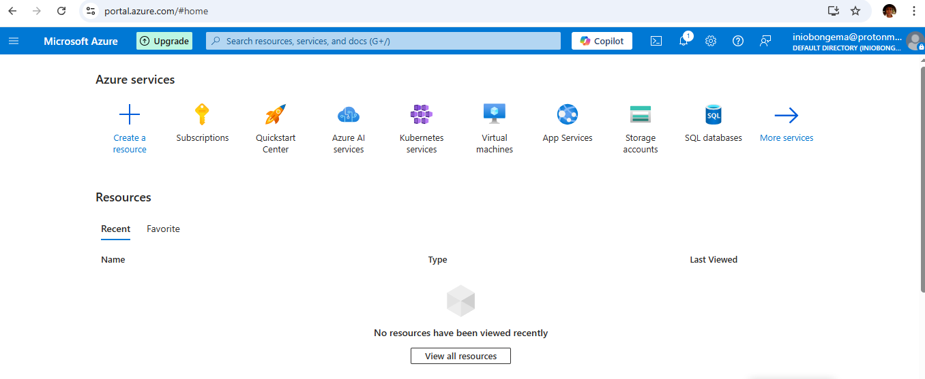Open the Kubernetes services icon

point(422,114)
